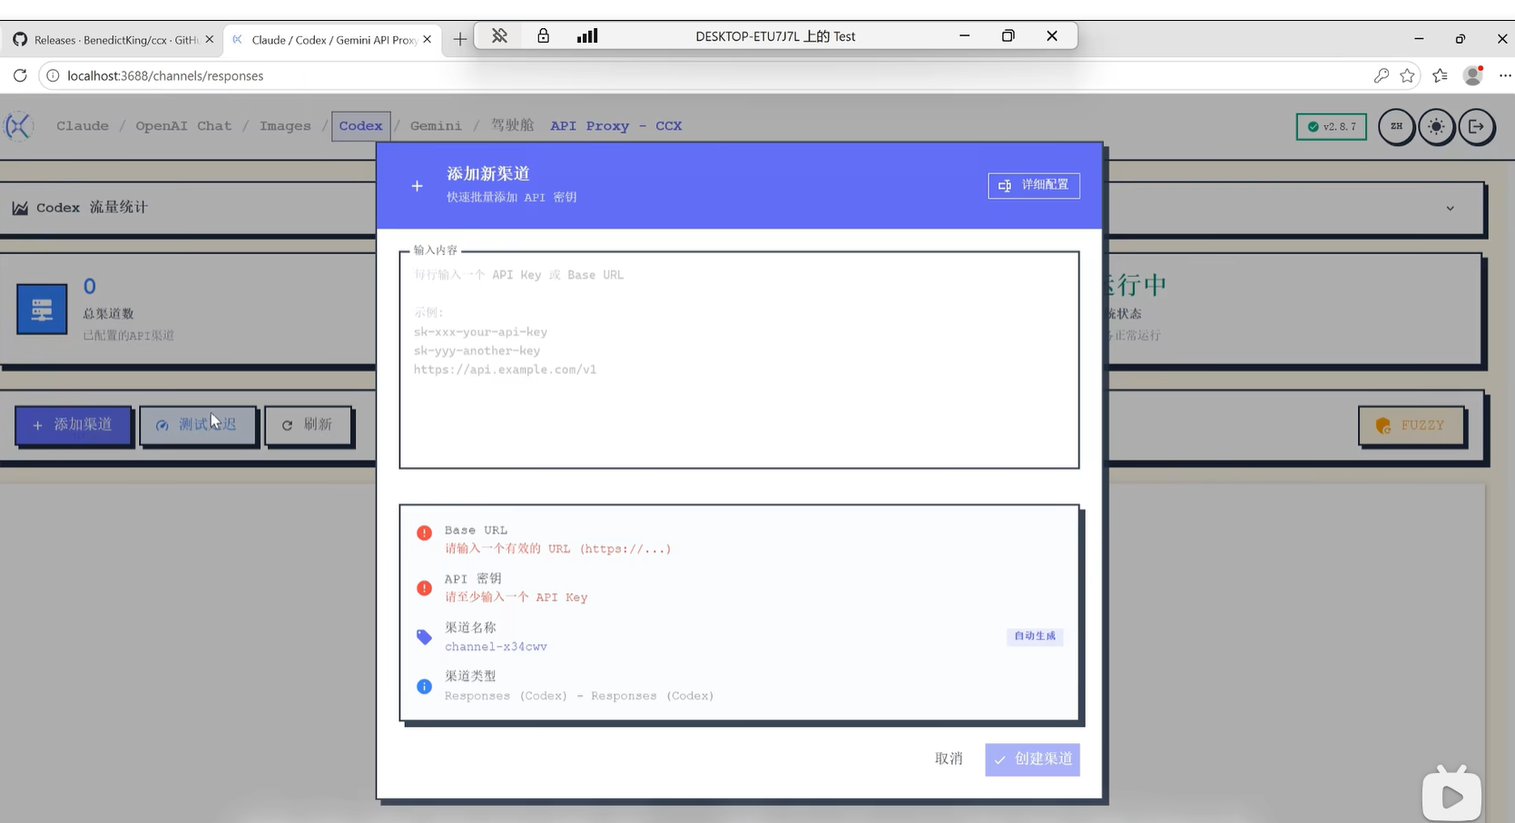Click the channel-x34cwv channel name
Viewport: 1515px width, 823px height.
(496, 647)
